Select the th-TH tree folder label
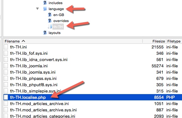 (58, 27)
